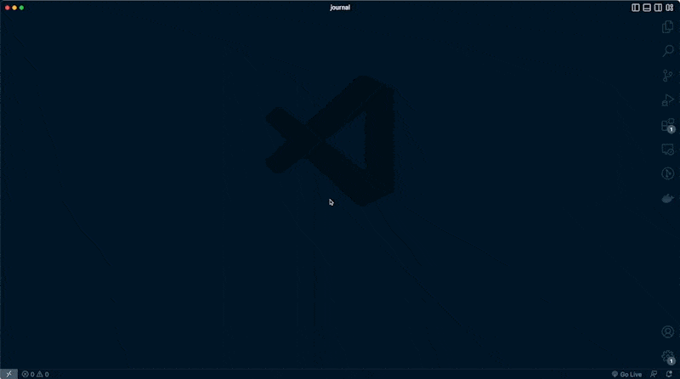Open the notifications bell
680x379 pixels.
coord(668,374)
